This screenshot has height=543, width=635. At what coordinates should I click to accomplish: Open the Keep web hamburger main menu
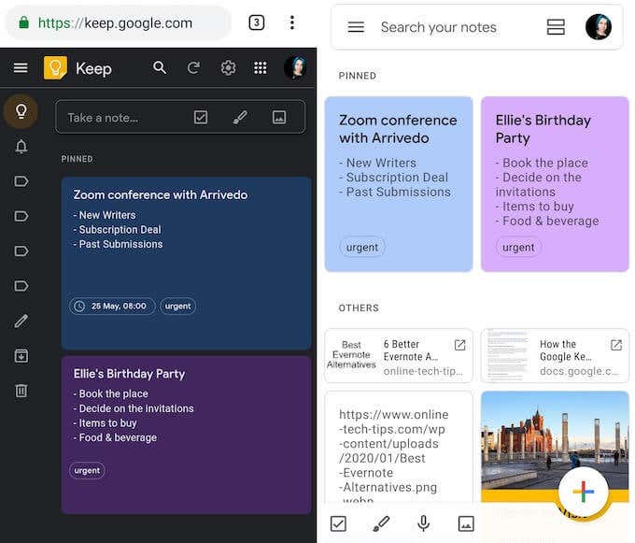click(x=21, y=67)
